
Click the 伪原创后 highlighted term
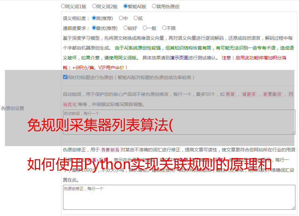[x=110, y=150]
